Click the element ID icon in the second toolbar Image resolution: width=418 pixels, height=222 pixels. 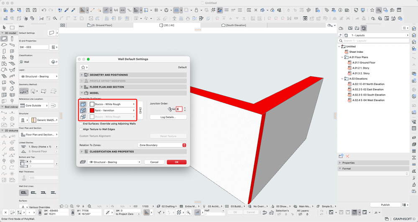tap(305, 18)
